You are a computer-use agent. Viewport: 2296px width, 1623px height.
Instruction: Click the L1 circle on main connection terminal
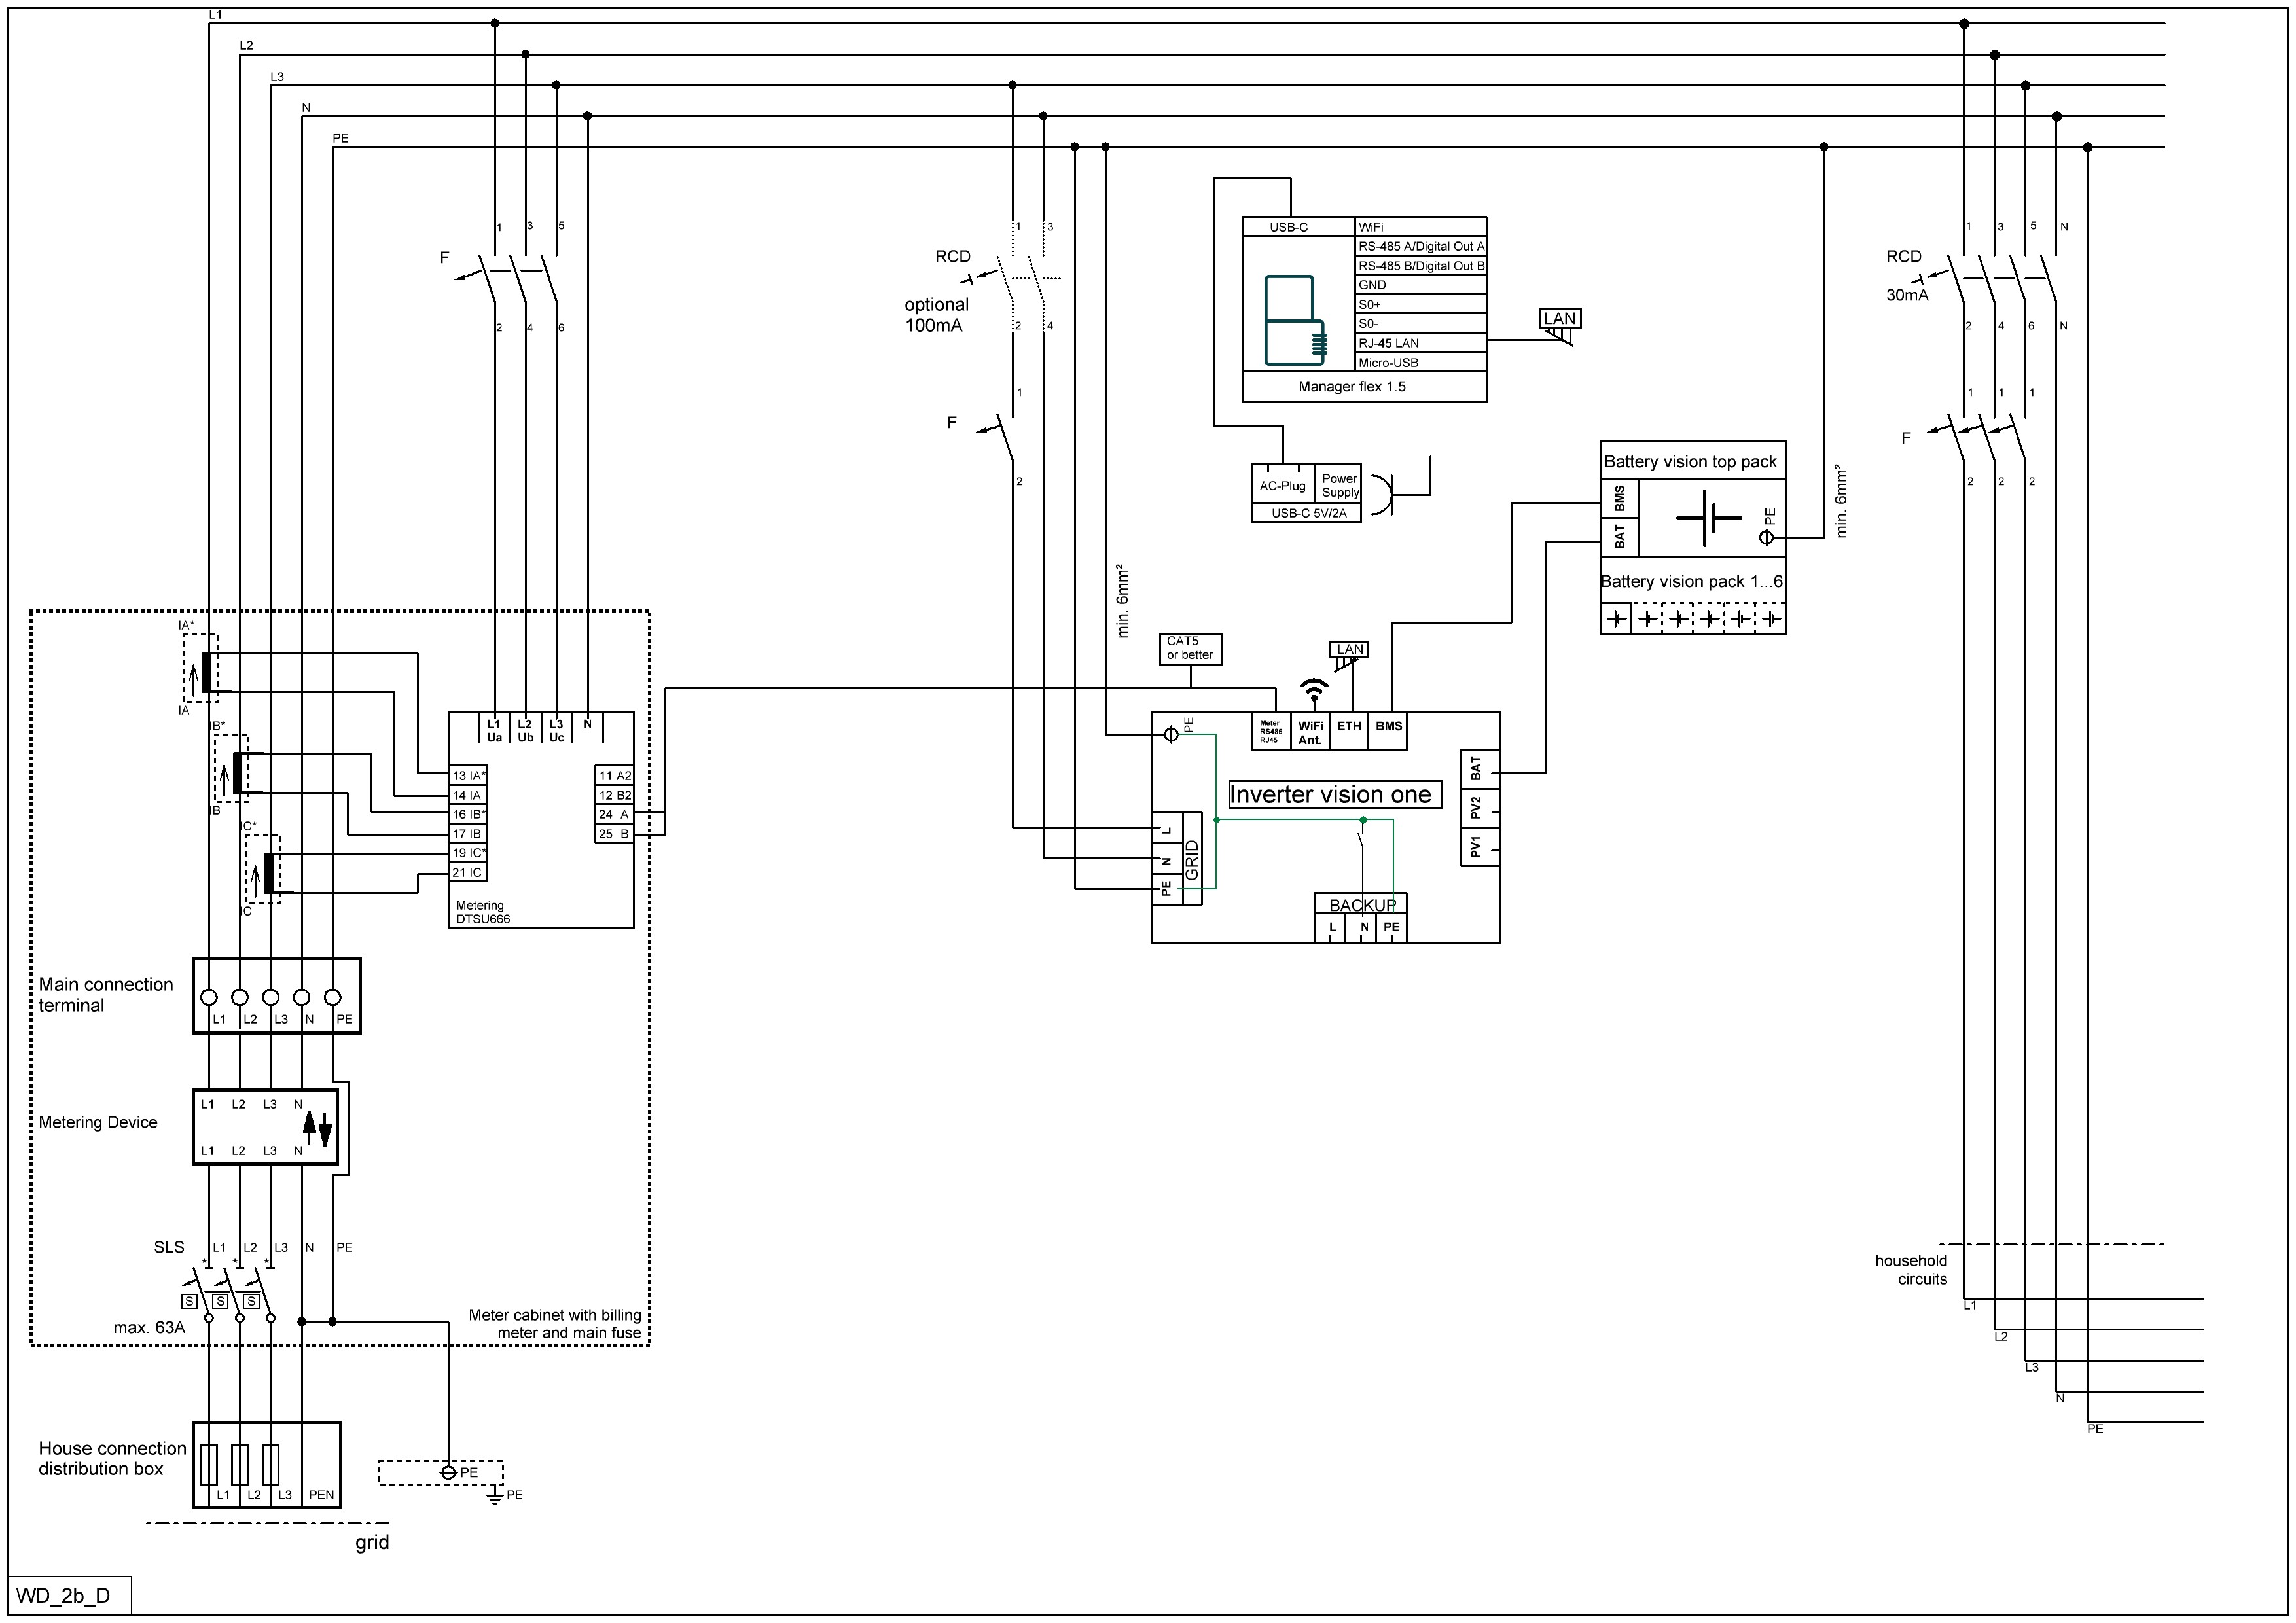tap(209, 997)
